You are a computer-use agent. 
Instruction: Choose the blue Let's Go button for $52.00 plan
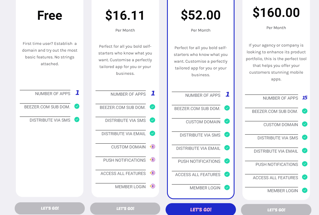coord(201,210)
